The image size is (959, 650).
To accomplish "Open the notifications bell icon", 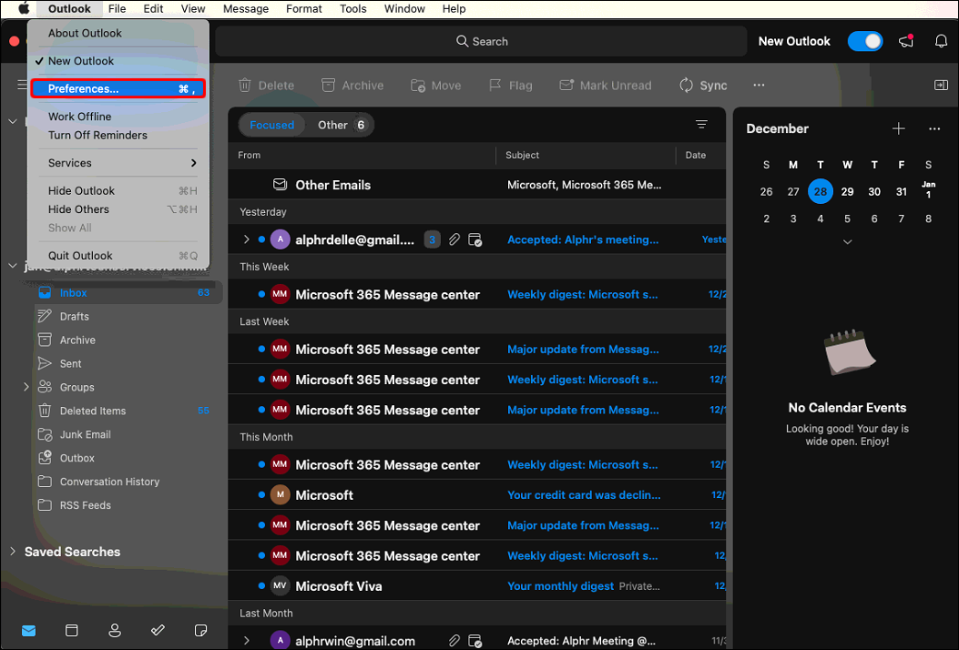I will 941,41.
